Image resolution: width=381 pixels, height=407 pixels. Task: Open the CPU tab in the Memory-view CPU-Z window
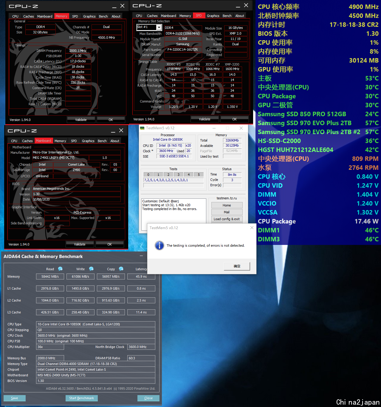(x=16, y=16)
